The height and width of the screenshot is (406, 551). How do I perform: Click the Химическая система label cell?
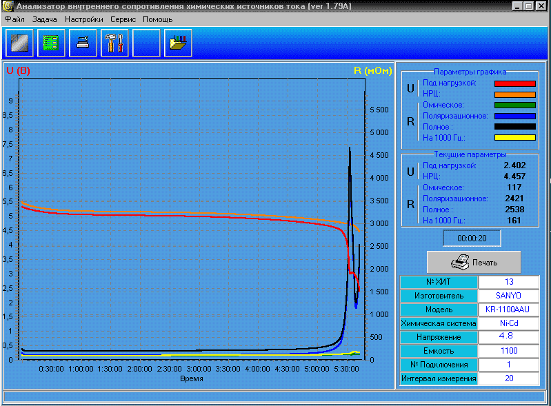[439, 323]
